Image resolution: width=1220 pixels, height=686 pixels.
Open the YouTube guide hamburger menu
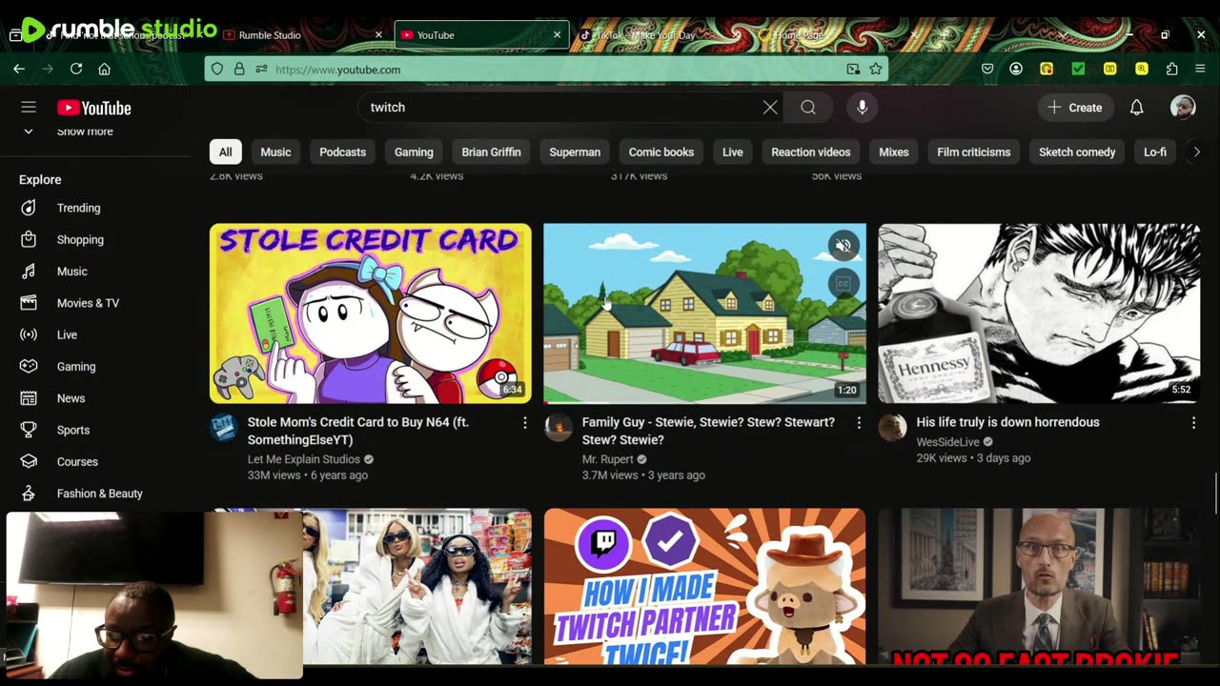[29, 108]
